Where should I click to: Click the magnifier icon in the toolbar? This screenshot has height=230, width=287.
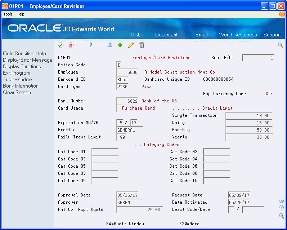coord(281,45)
